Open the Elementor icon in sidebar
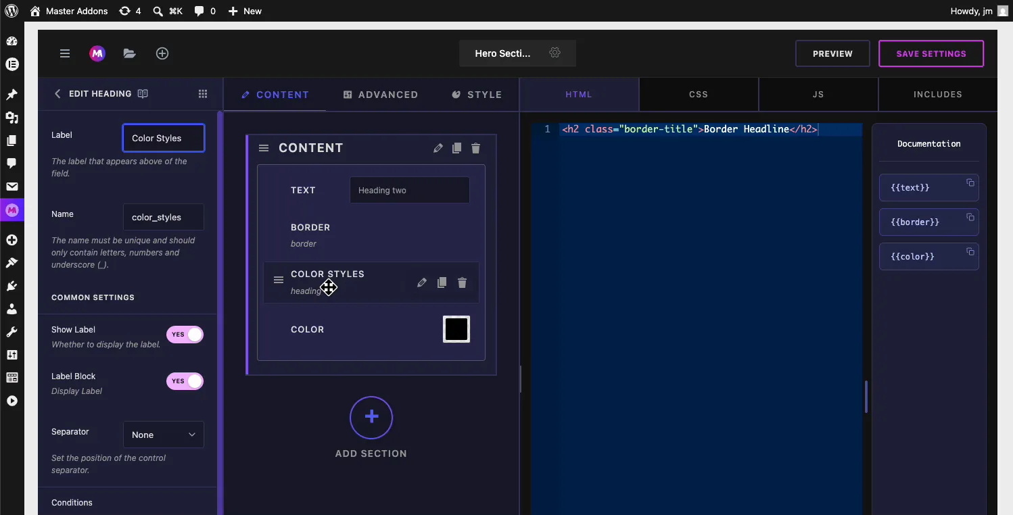 tap(11, 65)
